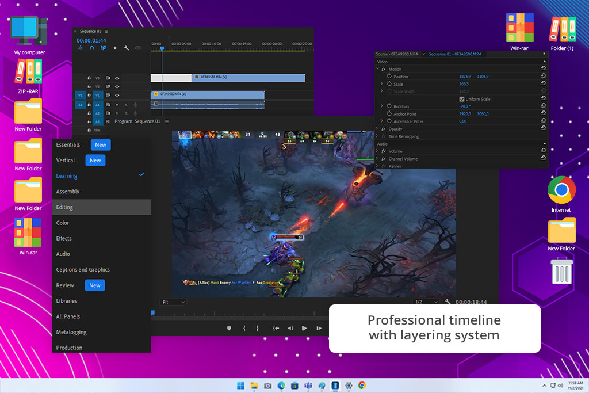
Task: Uncheck the Uniform Scale checkbox
Action: (462, 99)
